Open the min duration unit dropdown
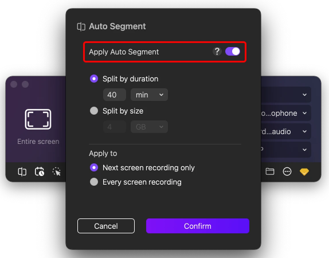329x258 pixels. point(149,95)
